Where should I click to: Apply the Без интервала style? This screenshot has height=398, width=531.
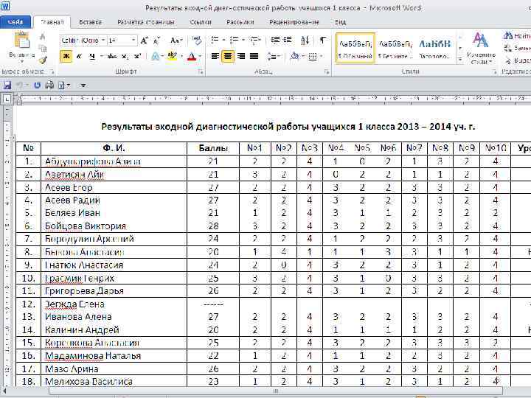click(x=395, y=48)
